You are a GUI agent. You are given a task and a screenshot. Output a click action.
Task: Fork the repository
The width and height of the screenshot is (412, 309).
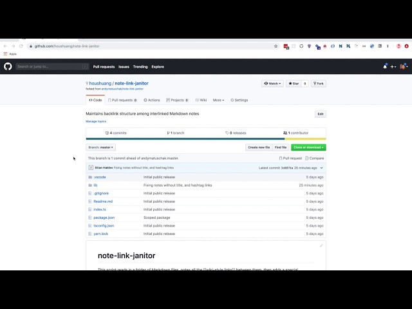tap(319, 84)
